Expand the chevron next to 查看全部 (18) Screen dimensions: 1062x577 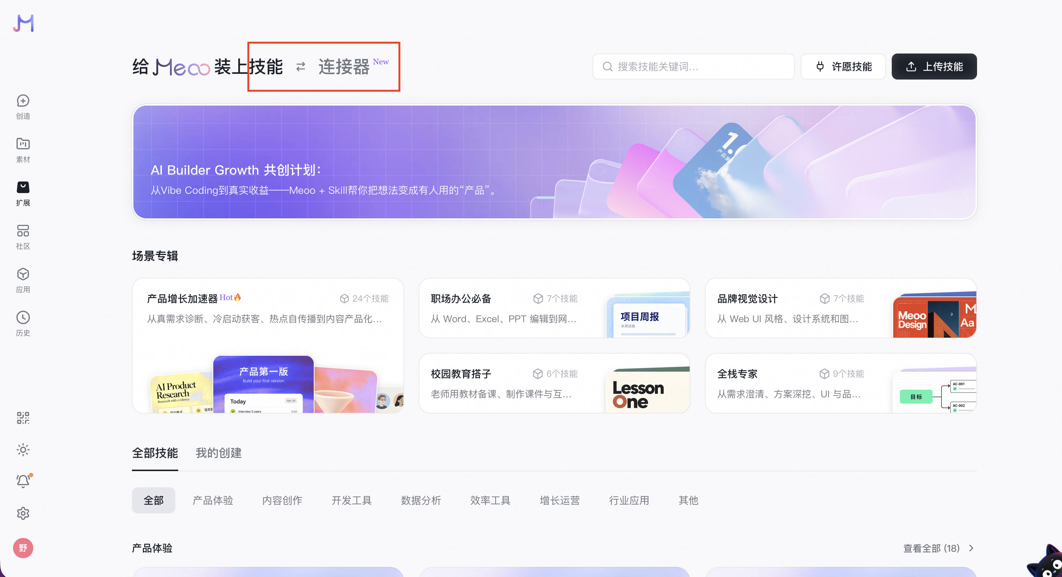(x=971, y=548)
